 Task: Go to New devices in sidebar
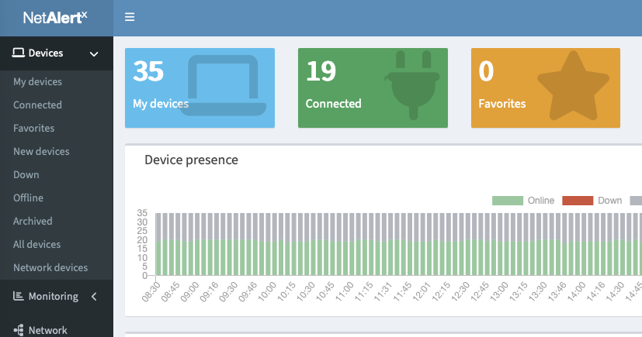point(41,151)
